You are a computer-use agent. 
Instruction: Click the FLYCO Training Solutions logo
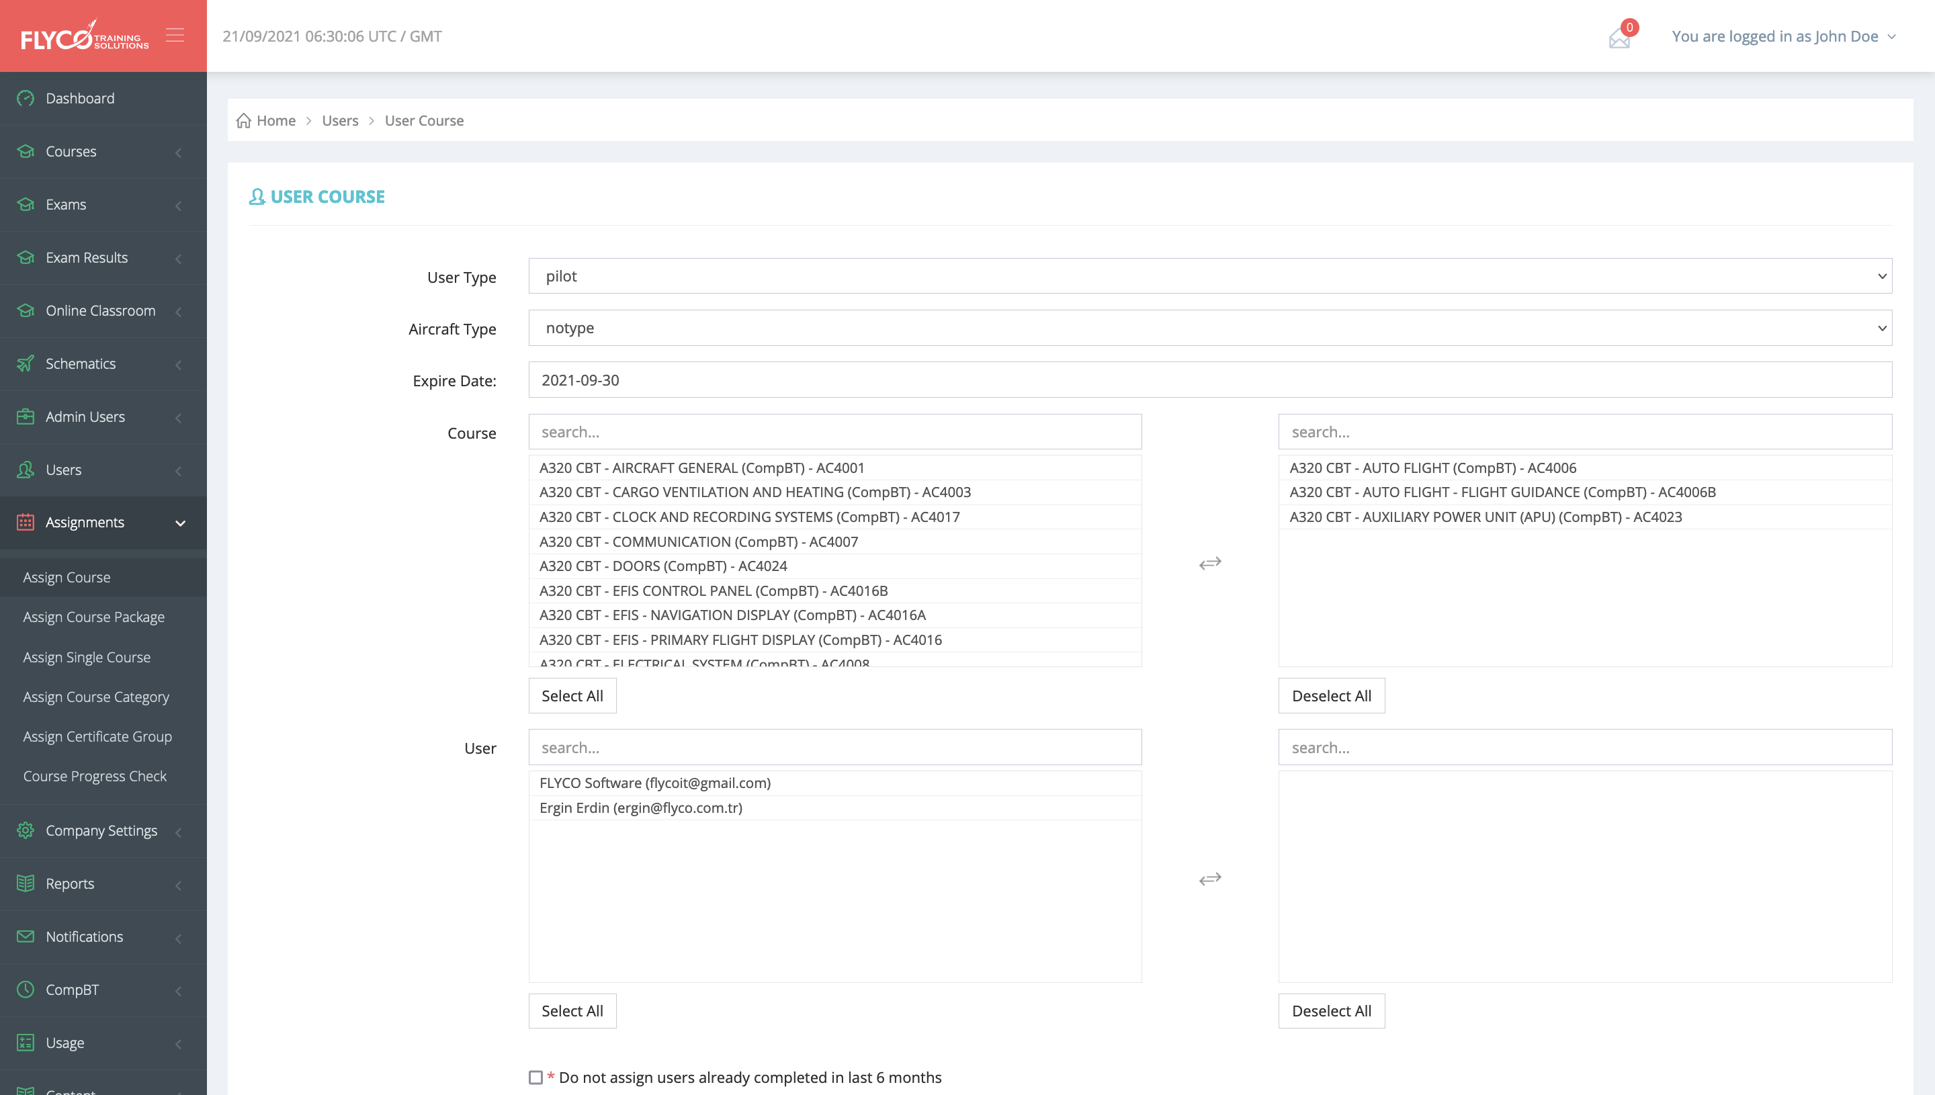(84, 36)
